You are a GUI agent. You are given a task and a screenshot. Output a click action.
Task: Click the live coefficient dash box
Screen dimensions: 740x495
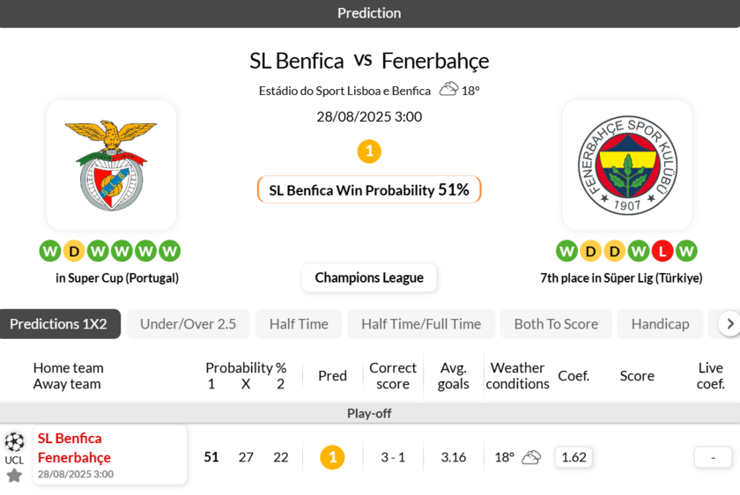713,457
